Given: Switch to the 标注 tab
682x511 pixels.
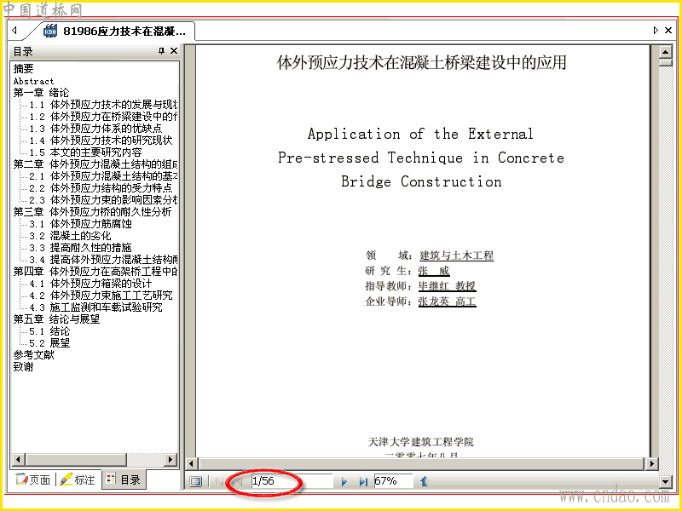Looking at the screenshot, I should coord(78,479).
